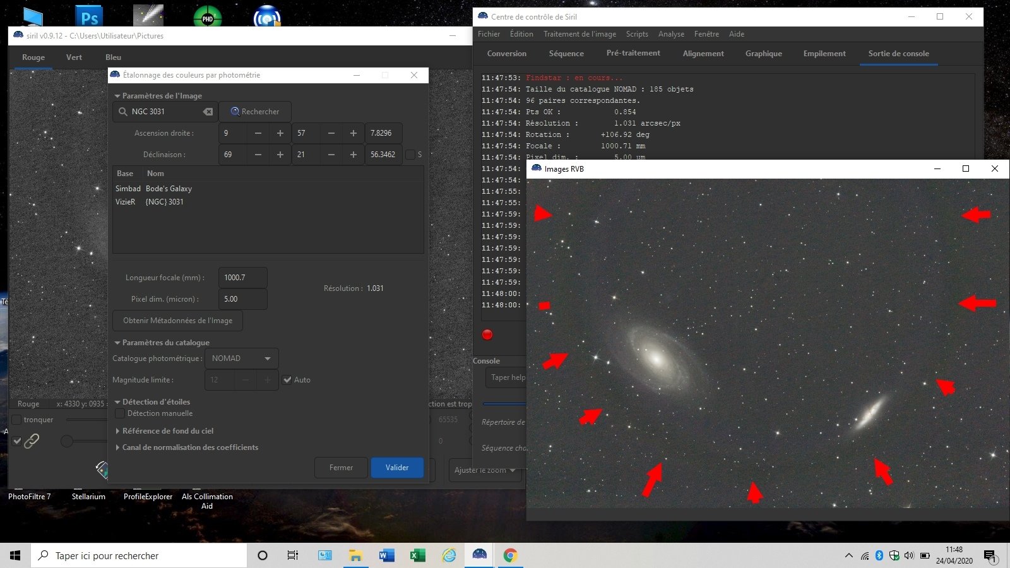Open notification center icon
The image size is (1010, 568).
pyautogui.click(x=990, y=556)
